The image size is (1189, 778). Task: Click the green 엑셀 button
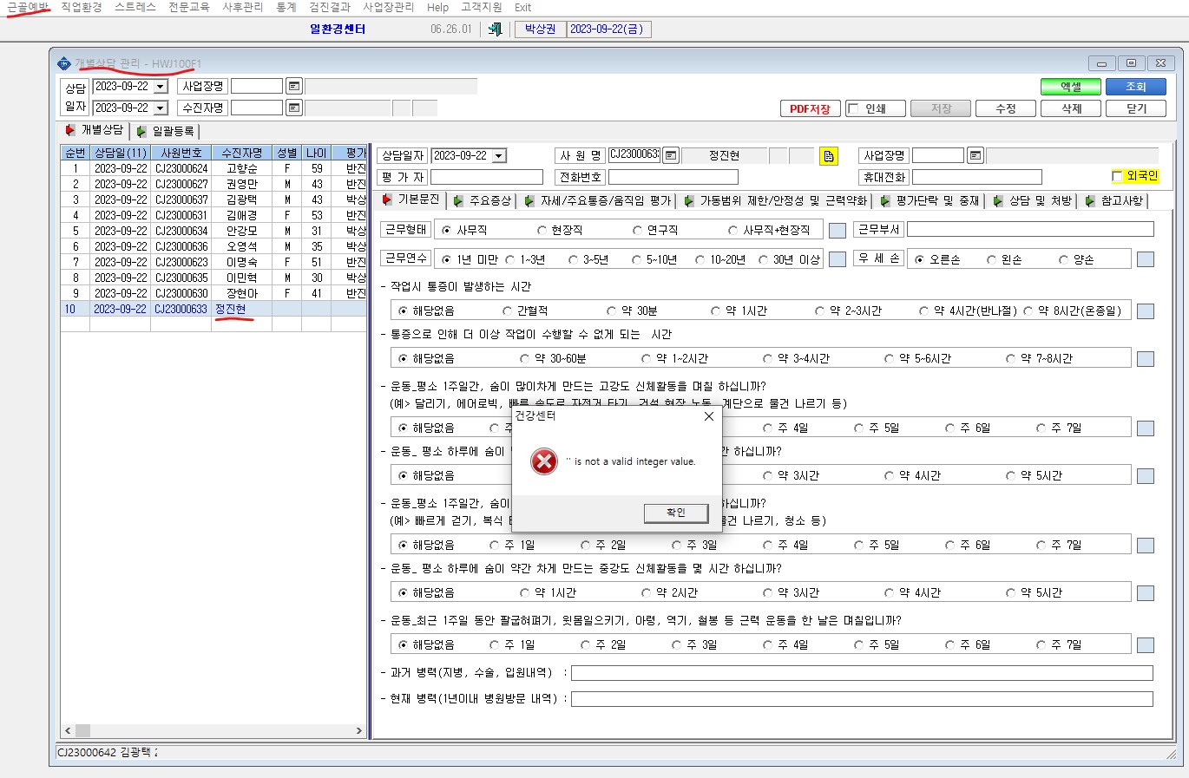1071,87
